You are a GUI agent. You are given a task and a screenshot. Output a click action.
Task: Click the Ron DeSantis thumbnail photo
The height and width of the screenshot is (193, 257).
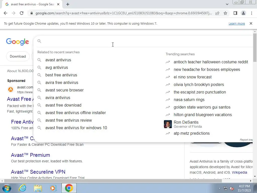pyautogui.click(x=168, y=124)
